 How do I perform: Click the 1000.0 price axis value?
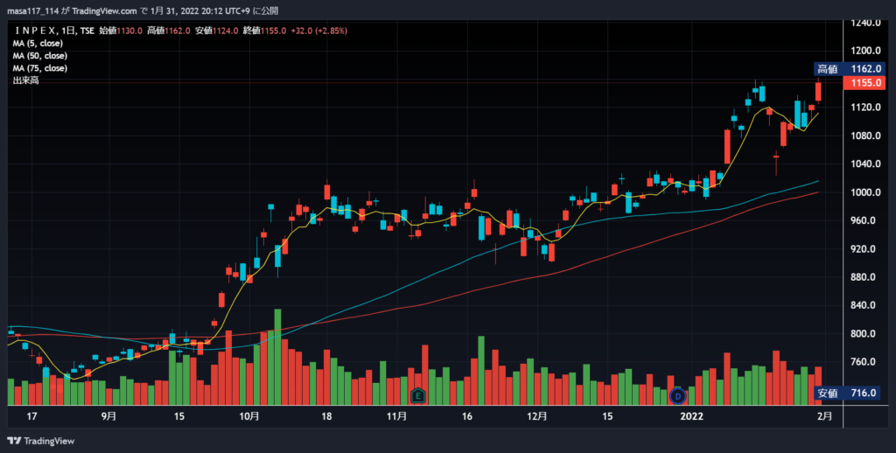click(867, 192)
